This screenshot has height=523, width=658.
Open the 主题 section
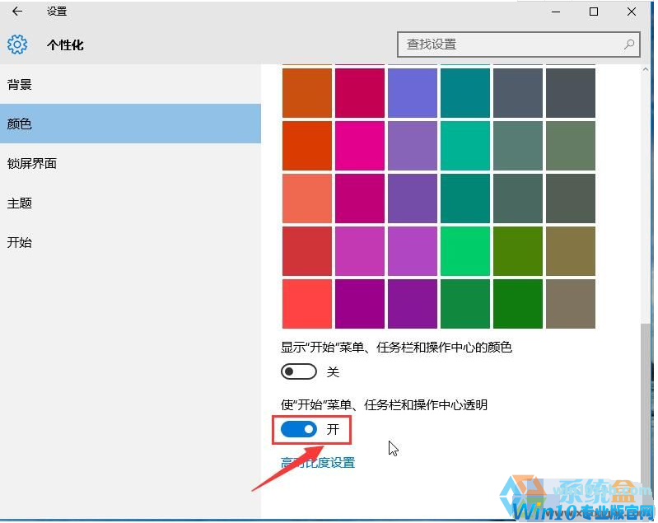point(20,203)
